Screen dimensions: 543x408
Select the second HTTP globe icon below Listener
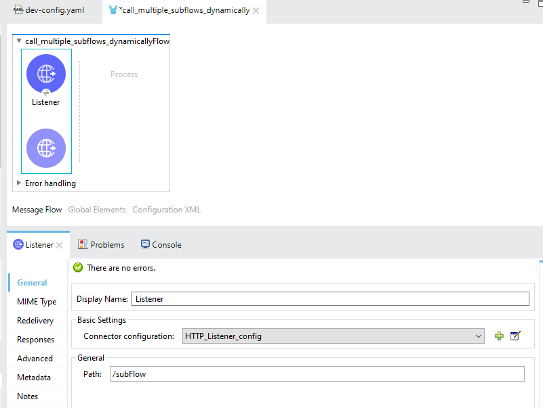tap(46, 148)
